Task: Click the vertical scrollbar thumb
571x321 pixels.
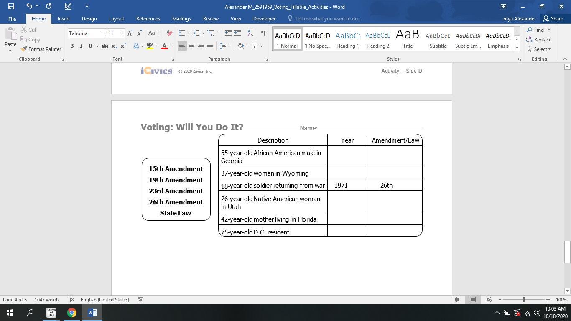Action: (567, 252)
